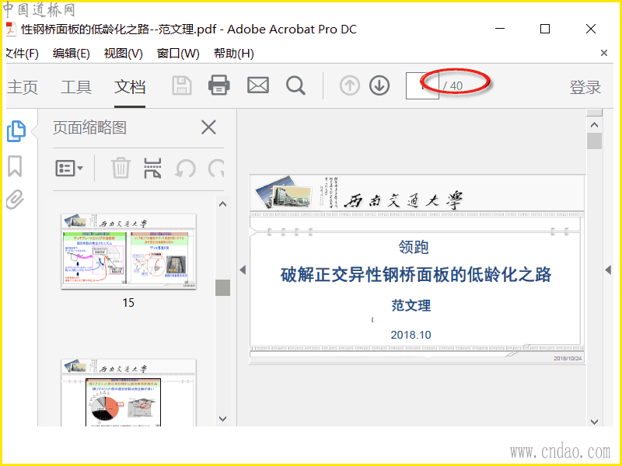Open the 文件(F) menu
This screenshot has width=622, height=466.
point(23,53)
